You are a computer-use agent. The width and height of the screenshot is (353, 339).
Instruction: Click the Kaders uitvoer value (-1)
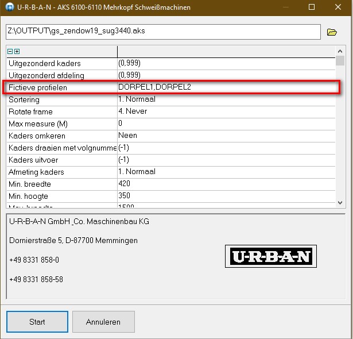tap(123, 160)
